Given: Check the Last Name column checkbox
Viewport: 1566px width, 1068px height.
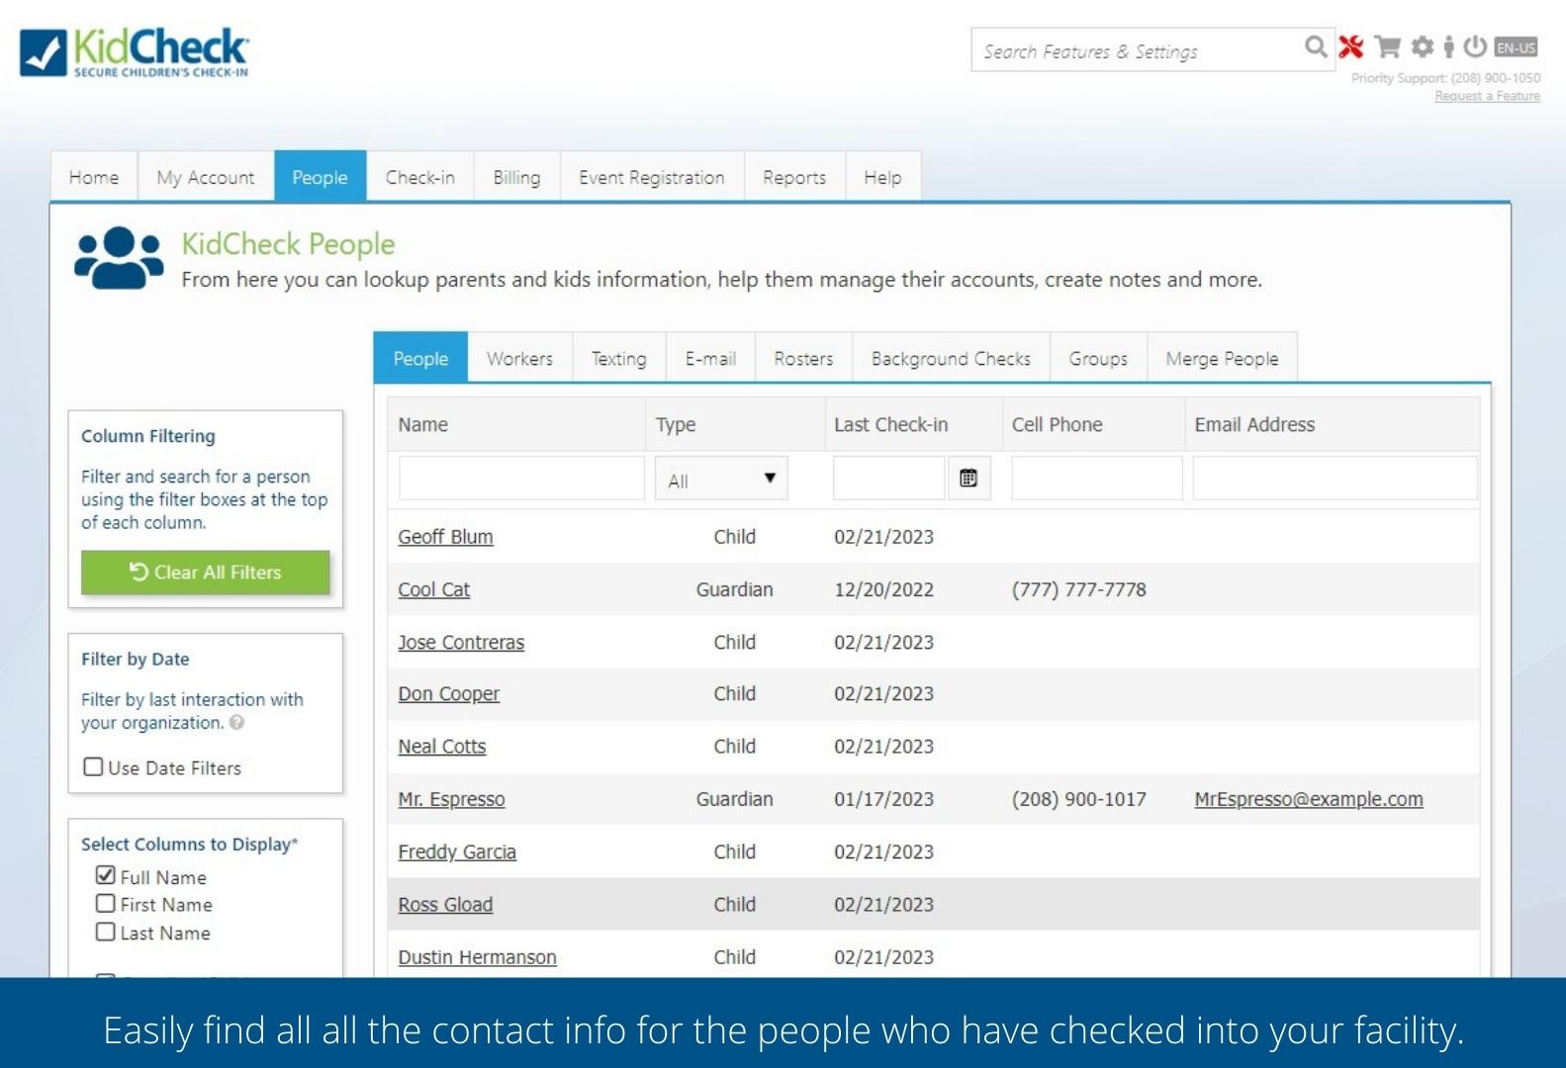Looking at the screenshot, I should click(106, 932).
